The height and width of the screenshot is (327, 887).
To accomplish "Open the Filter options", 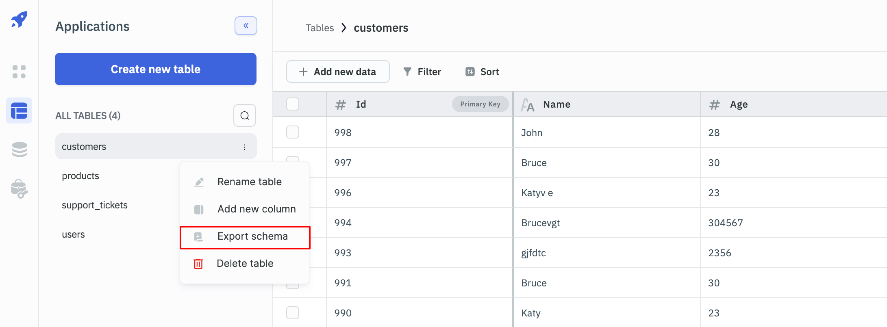I will click(x=422, y=72).
